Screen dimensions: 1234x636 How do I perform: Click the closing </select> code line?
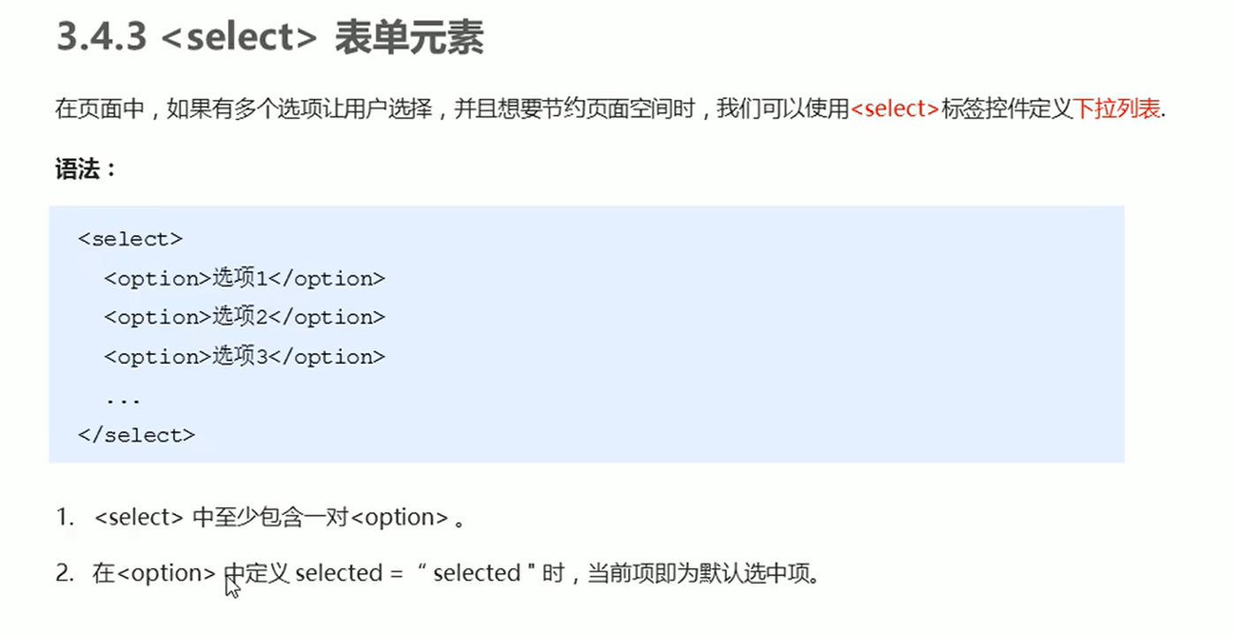[137, 435]
